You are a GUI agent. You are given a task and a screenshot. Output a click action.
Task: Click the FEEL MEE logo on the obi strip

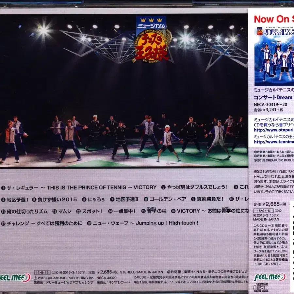coord(269,277)
